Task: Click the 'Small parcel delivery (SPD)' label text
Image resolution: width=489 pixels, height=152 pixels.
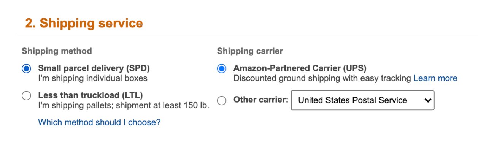Action: tap(94, 68)
